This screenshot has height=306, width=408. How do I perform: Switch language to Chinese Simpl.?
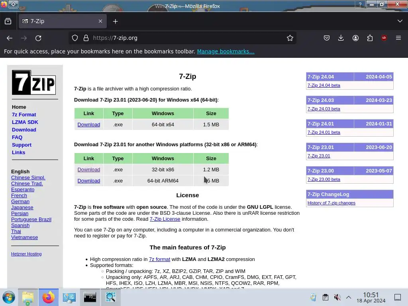tap(28, 177)
